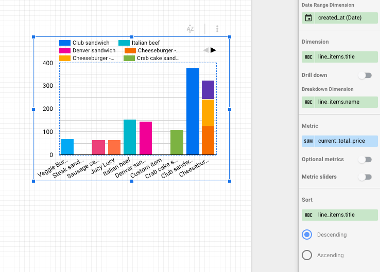This screenshot has width=380, height=272.
Task: Click the 'Custom item' axis label
Action: [x=146, y=168]
